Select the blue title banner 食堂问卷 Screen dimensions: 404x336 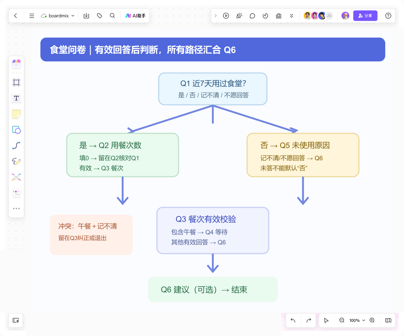tap(212, 49)
